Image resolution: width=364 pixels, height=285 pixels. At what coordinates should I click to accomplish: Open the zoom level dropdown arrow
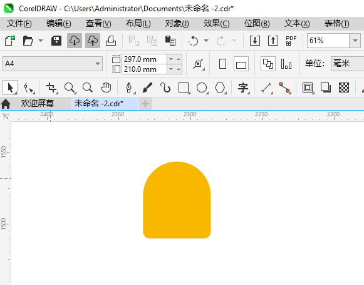(x=355, y=41)
